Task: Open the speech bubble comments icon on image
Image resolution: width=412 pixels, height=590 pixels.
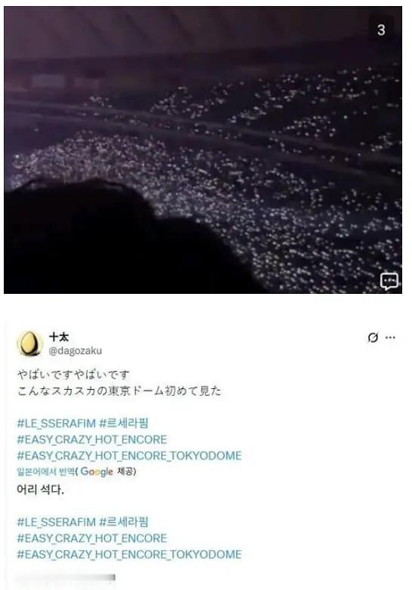Action: [389, 281]
